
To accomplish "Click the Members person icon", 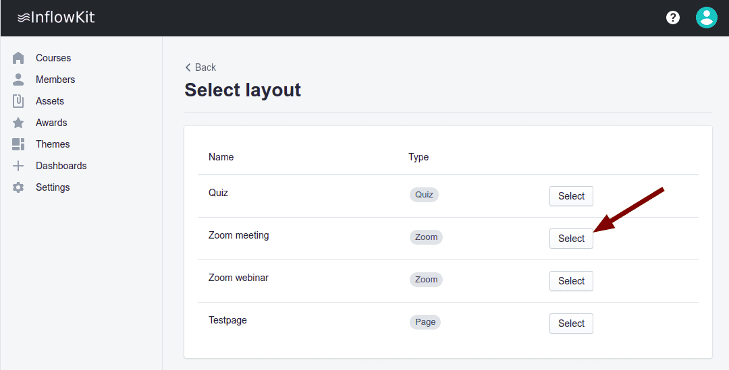I will [x=18, y=80].
